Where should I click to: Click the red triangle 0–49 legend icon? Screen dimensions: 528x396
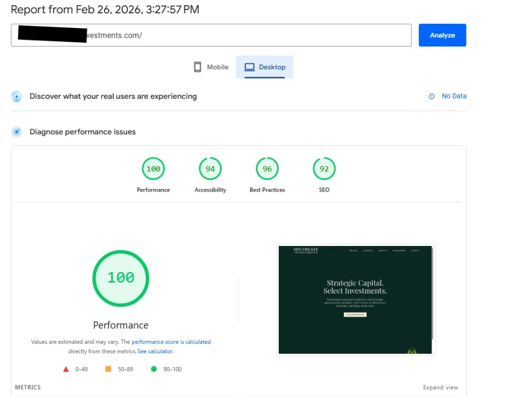66,369
